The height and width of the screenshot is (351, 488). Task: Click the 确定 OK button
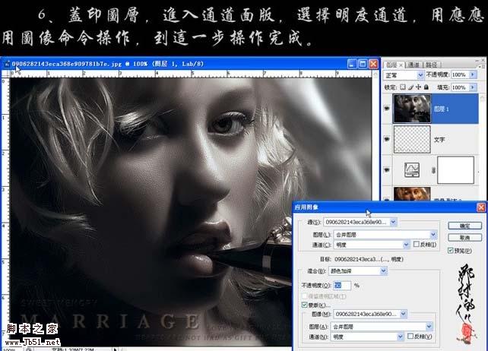pos(464,226)
